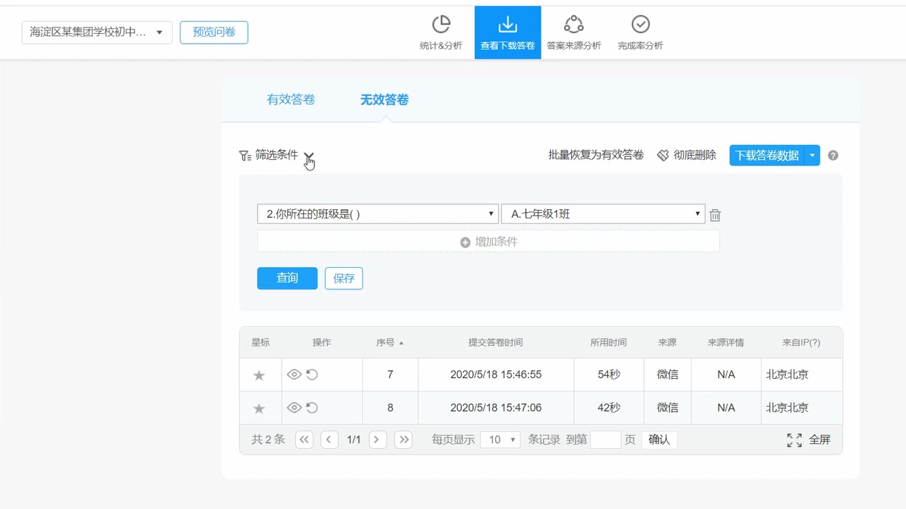
Task: Click the 来自IP(?) column header
Action: [x=801, y=342]
